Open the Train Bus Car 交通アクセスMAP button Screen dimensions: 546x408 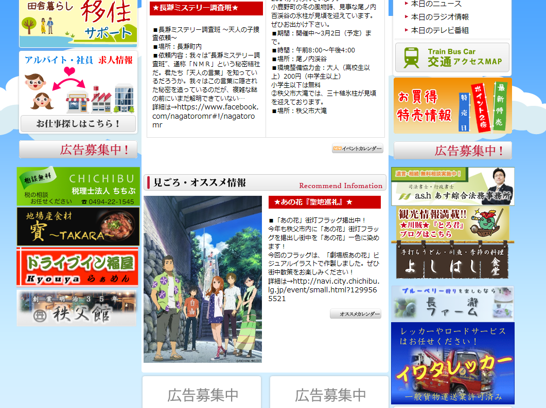452,58
